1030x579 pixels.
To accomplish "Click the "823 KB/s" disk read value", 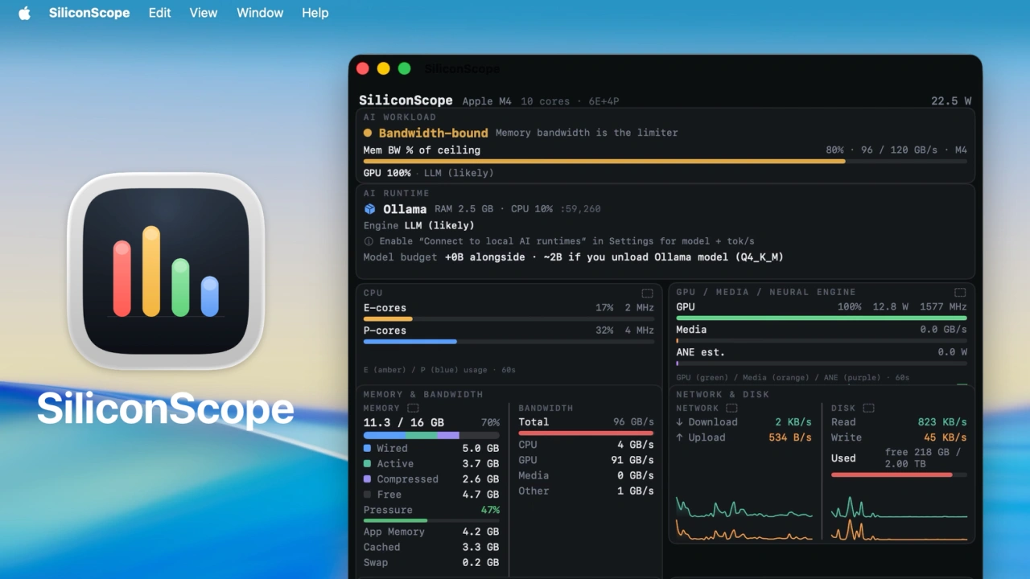I will [x=942, y=422].
